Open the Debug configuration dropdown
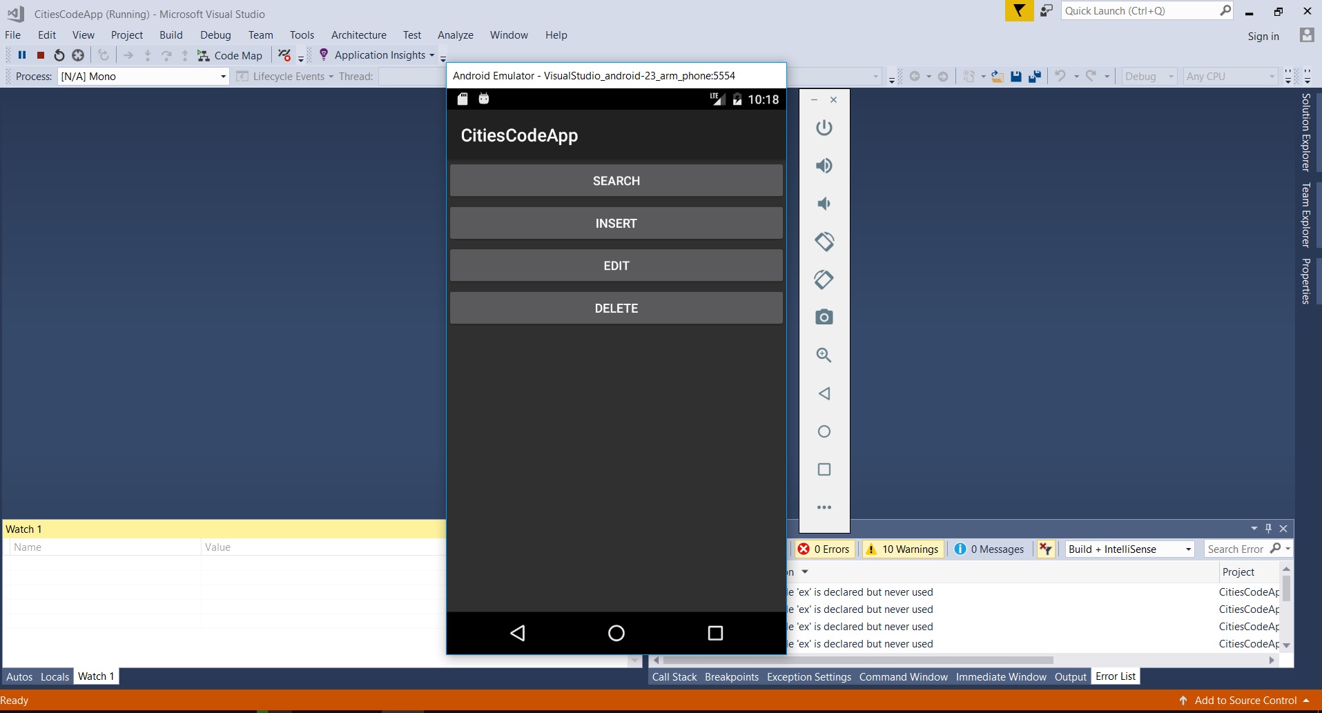The height and width of the screenshot is (713, 1322). click(x=1149, y=77)
